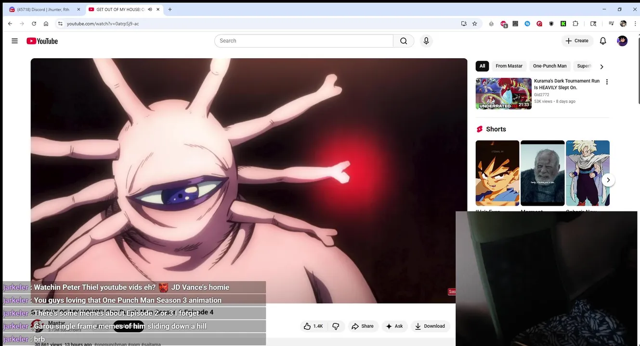
Task: Close the YouTube tab
Action: point(158,10)
